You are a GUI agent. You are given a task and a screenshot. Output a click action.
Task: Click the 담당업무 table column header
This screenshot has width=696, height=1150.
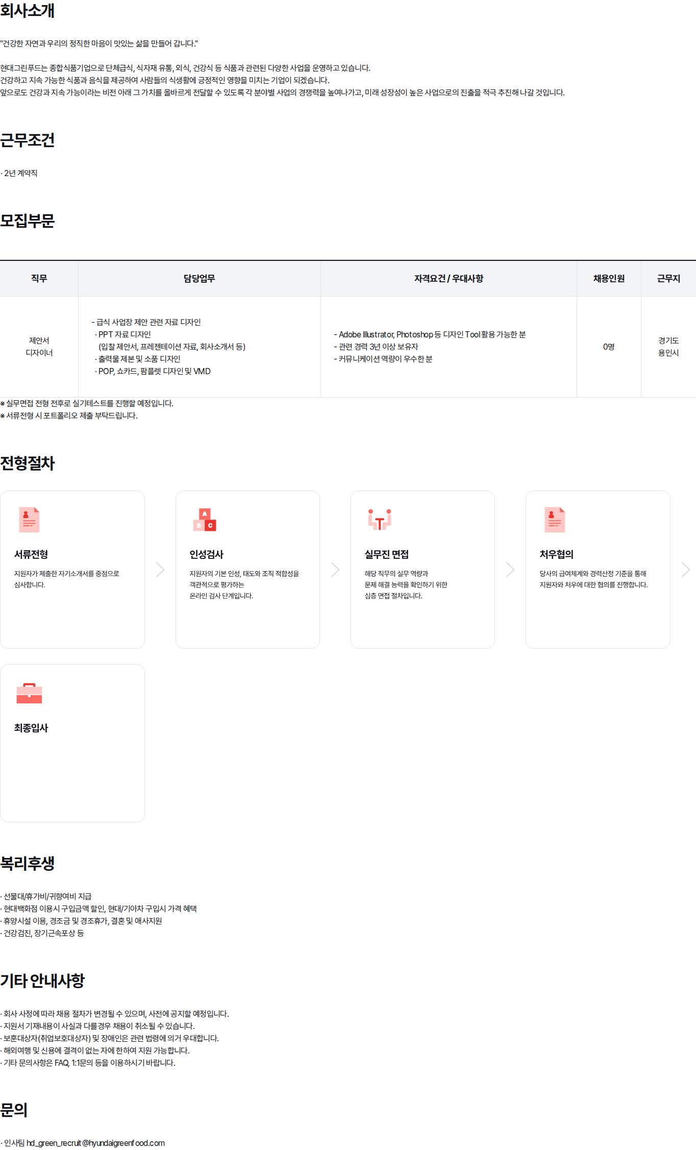tap(200, 279)
